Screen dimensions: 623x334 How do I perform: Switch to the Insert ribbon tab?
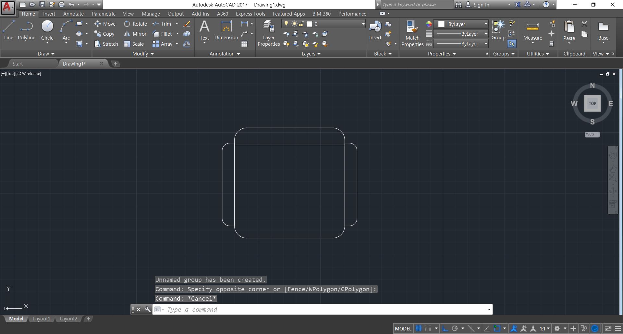[x=49, y=14]
